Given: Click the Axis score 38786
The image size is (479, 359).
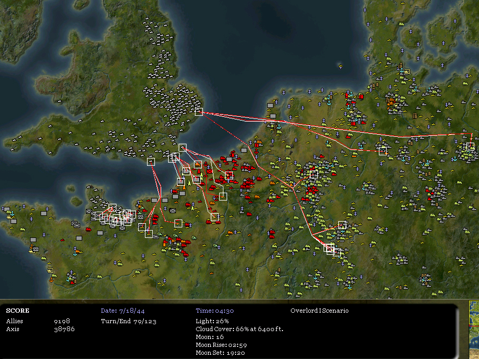Looking at the screenshot, I should [64, 329].
